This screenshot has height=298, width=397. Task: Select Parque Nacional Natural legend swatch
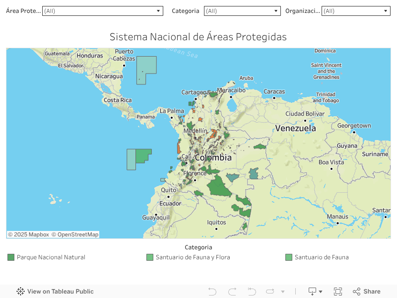[x=11, y=257]
